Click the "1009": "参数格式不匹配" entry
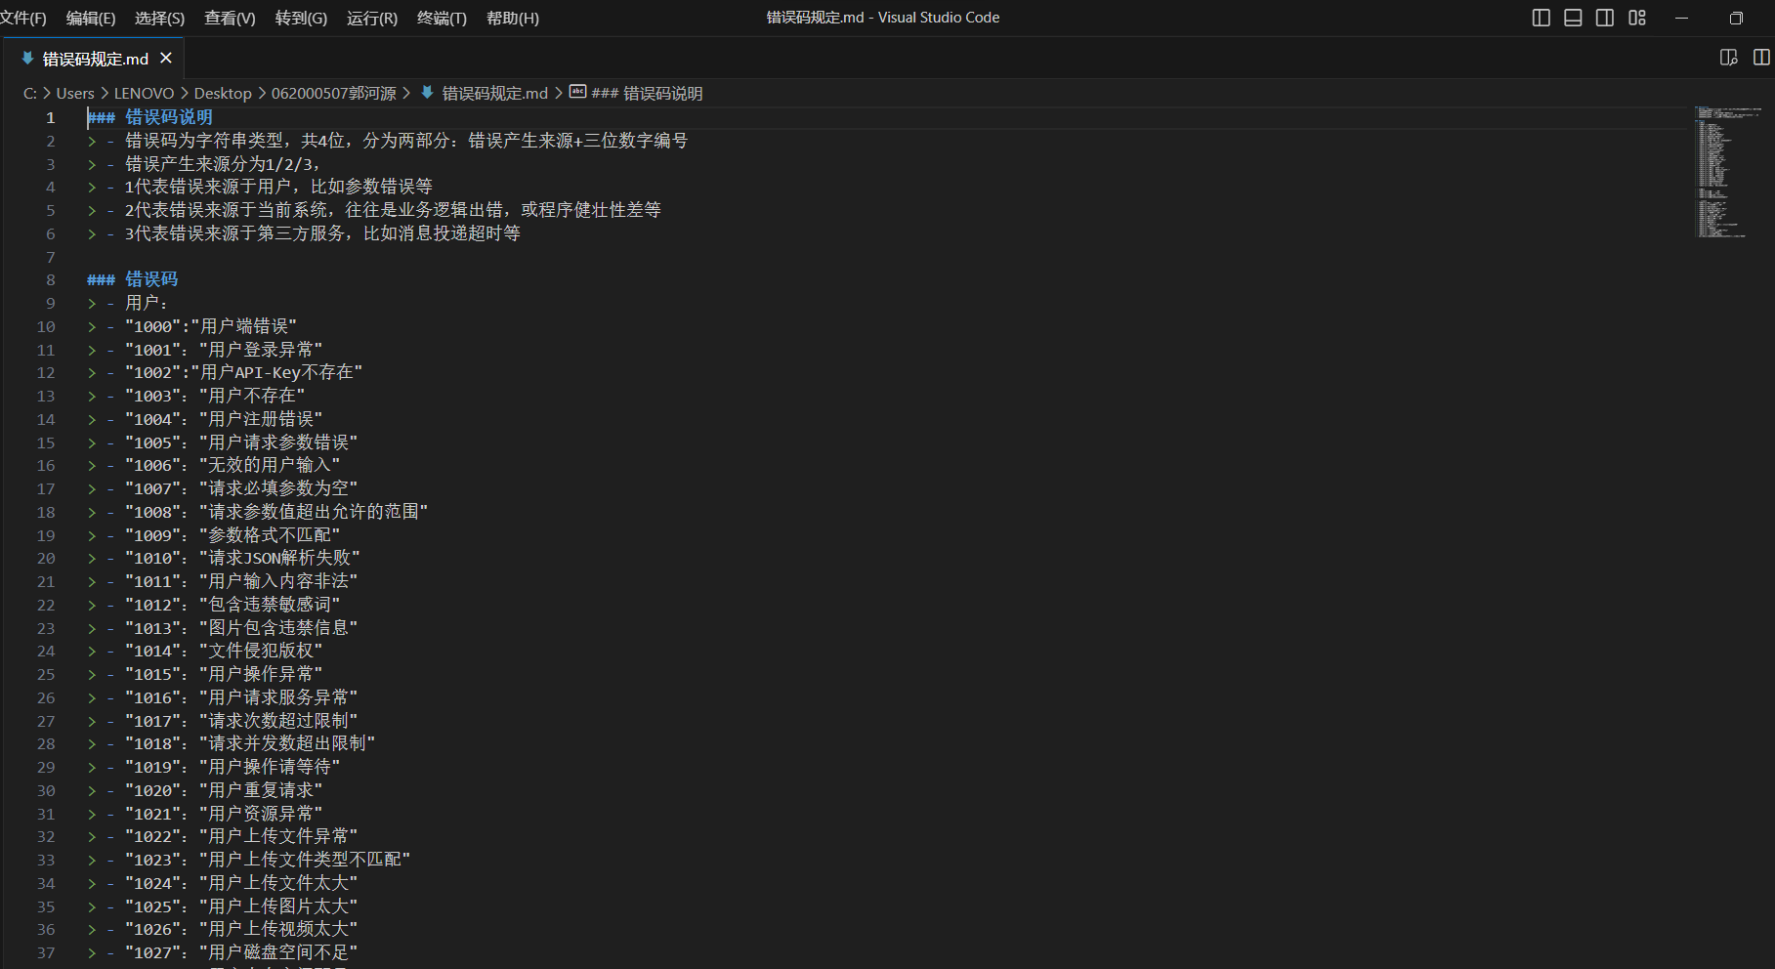 pyautogui.click(x=232, y=535)
